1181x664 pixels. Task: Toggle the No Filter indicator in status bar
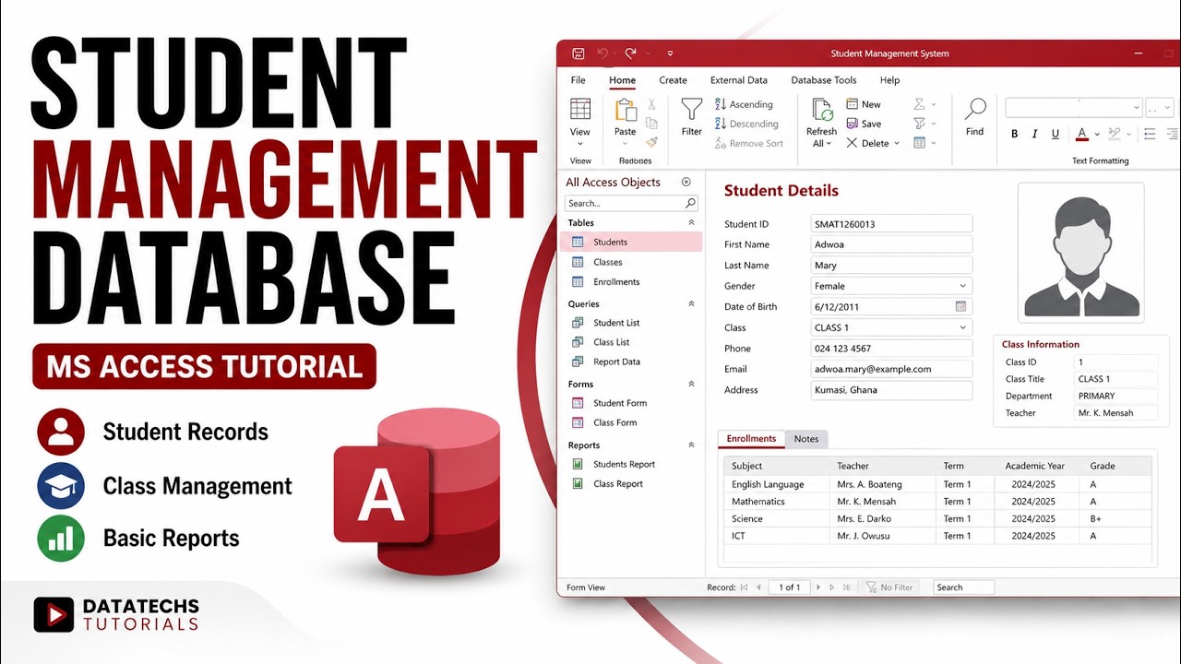click(x=889, y=587)
